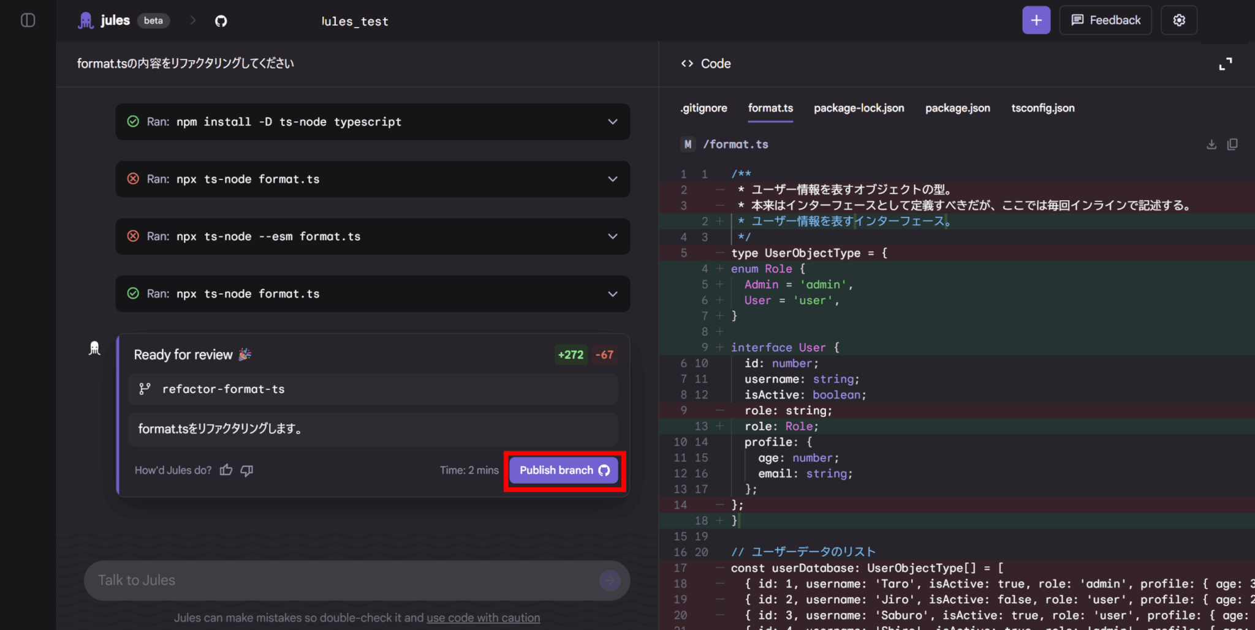Switch to the tsconfig.json tab

click(x=1043, y=108)
